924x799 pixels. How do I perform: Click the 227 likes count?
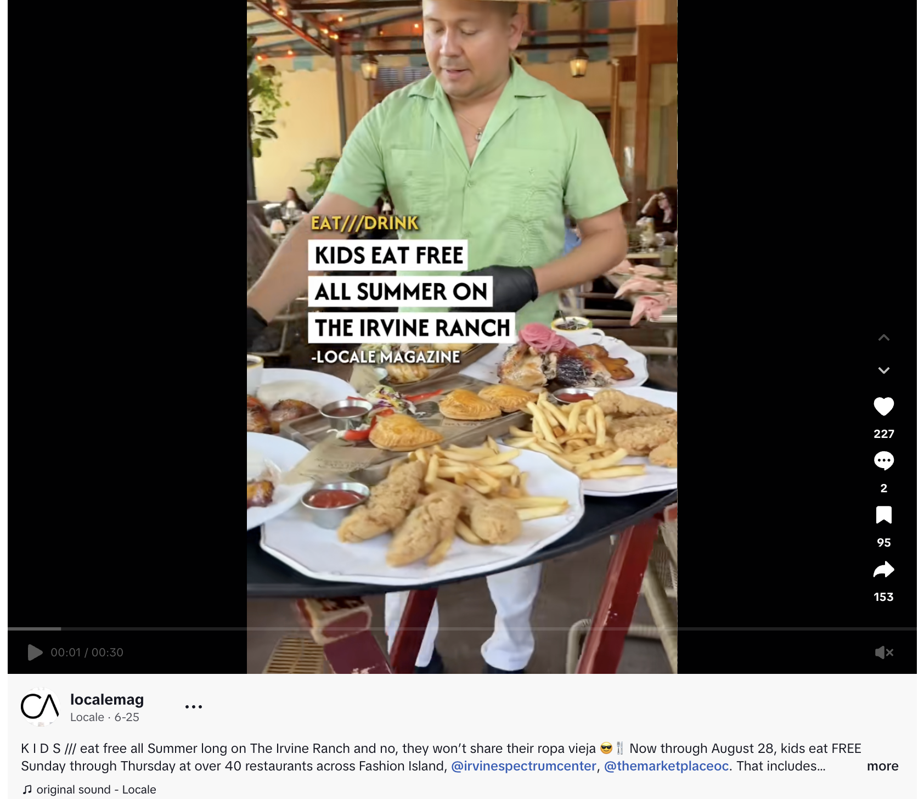[x=883, y=434]
